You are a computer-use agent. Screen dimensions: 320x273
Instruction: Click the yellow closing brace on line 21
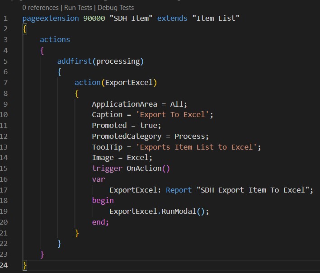tap(77, 233)
